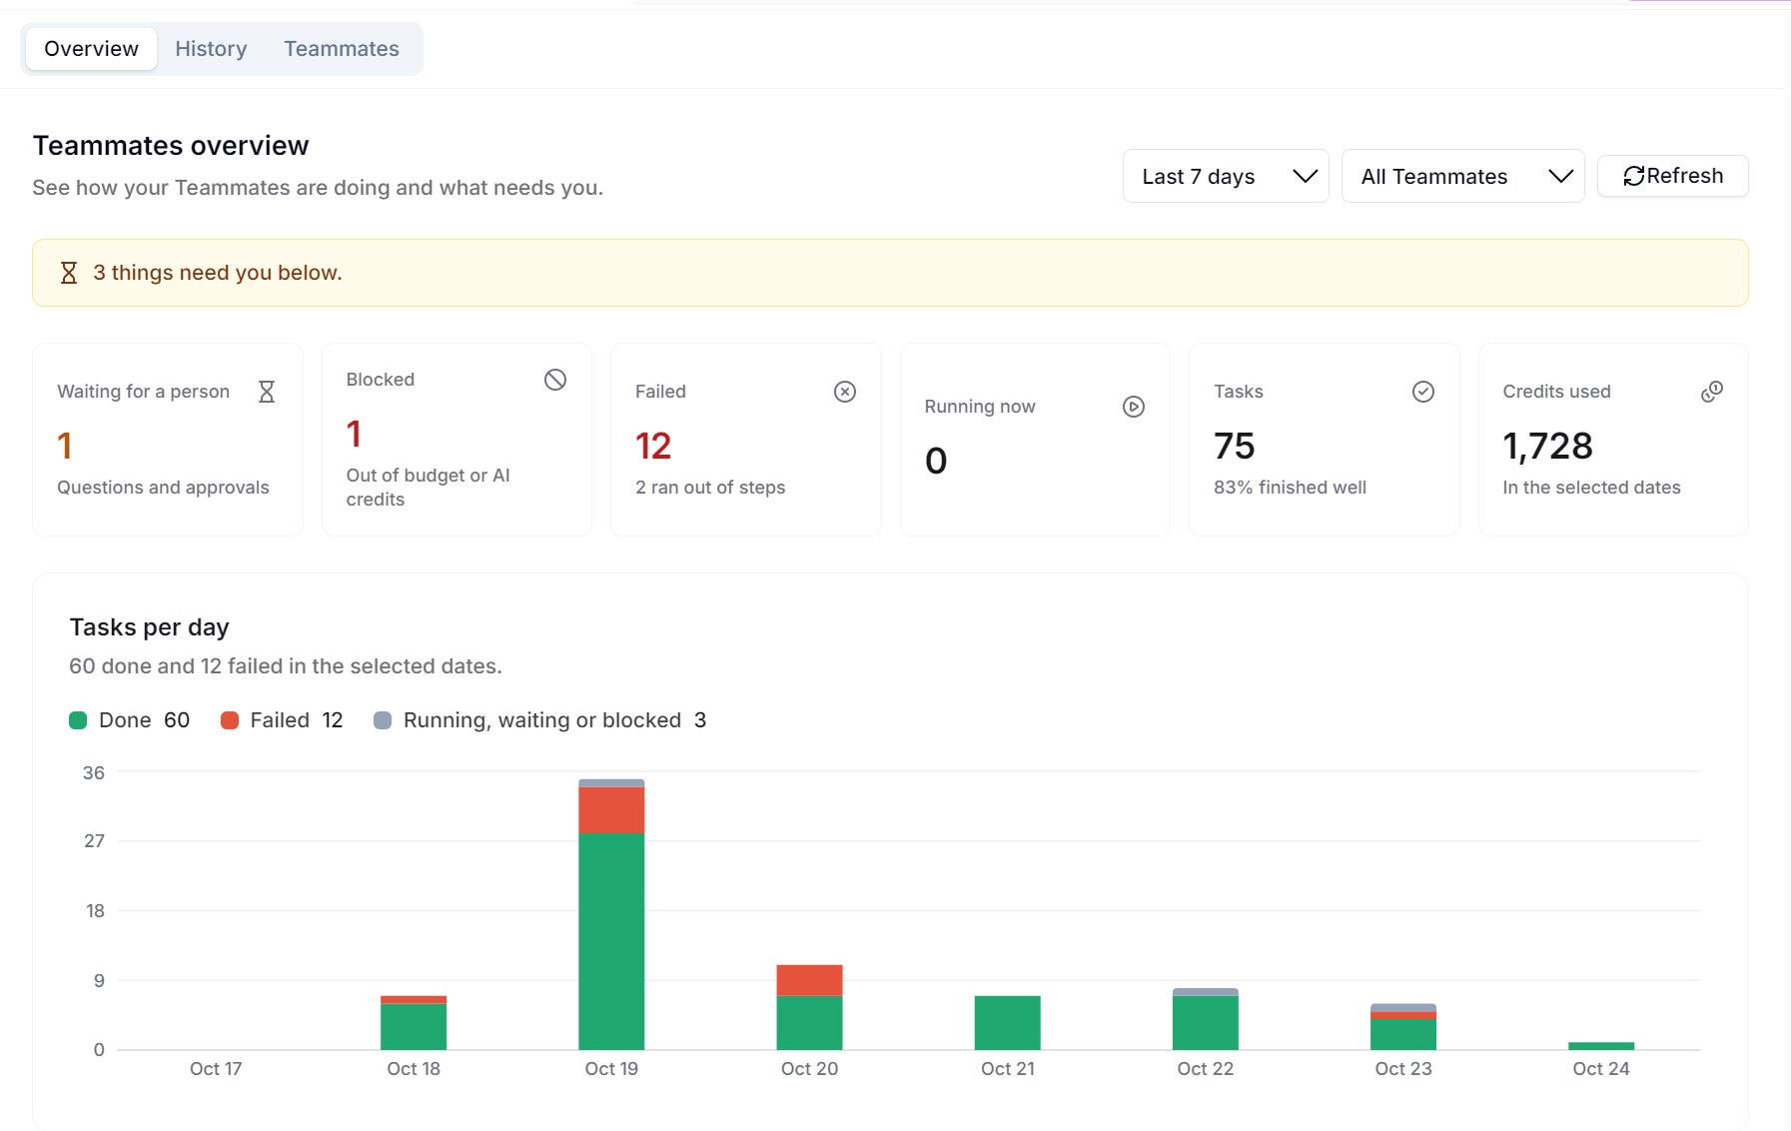
Task: Click the Oct 20 bar in the chart
Action: pyautogui.click(x=809, y=1007)
